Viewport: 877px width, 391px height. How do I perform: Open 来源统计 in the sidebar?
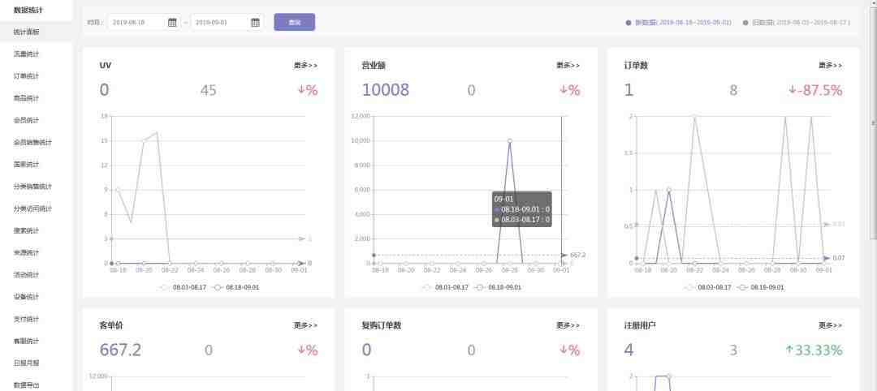26,252
